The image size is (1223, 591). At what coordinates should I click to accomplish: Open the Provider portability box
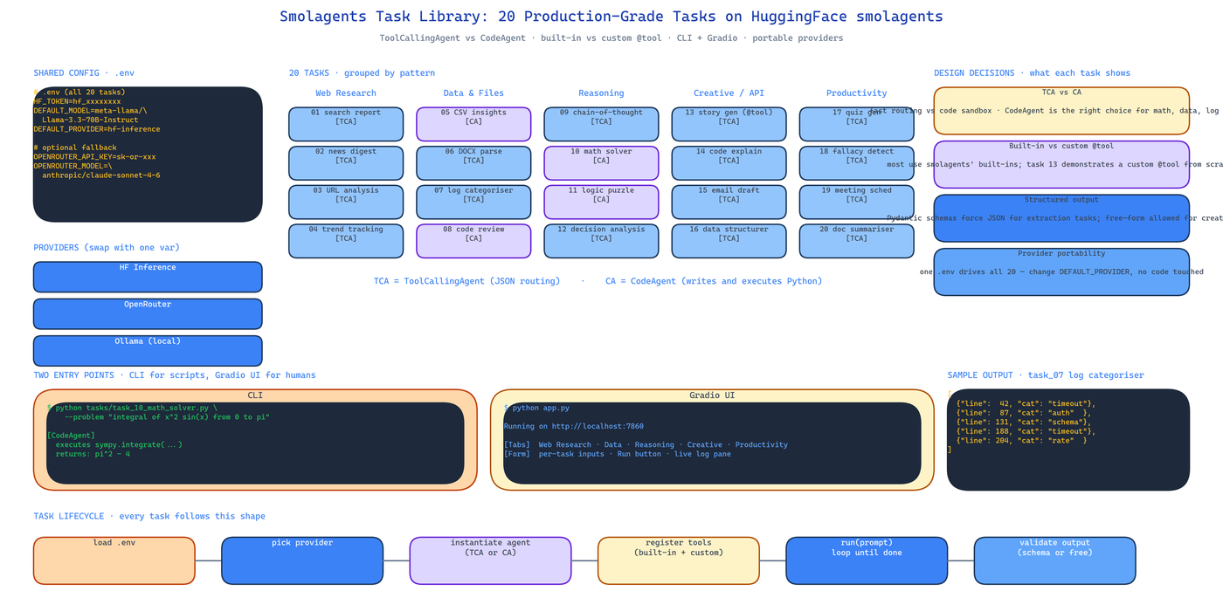point(1061,272)
